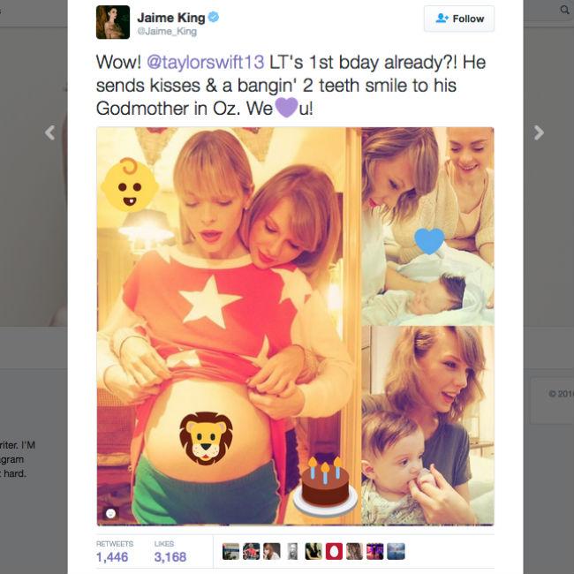This screenshot has height=574, width=574.
Task: Click the purple concert liker avatar
Action: (375, 551)
